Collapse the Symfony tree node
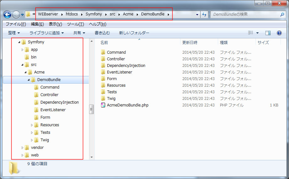The width and height of the screenshot is (289, 179). click(19, 42)
